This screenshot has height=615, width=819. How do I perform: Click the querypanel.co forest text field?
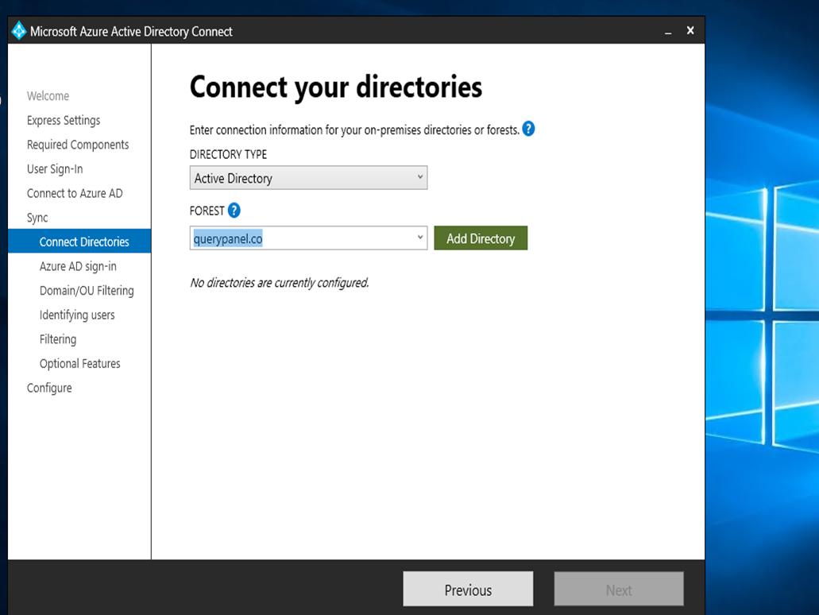tap(302, 238)
